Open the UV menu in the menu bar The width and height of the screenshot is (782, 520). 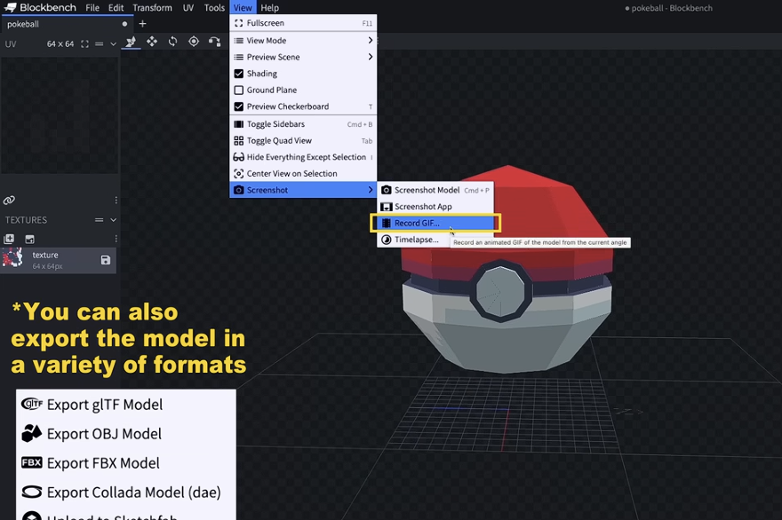(188, 7)
